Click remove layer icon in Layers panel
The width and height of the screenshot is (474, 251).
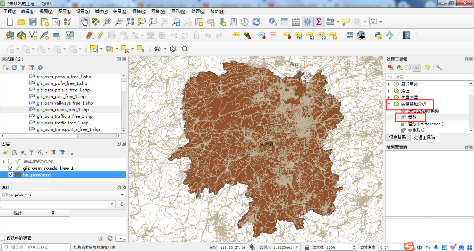click(x=70, y=152)
